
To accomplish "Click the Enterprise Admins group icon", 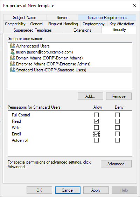I will pyautogui.click(x=13, y=64).
